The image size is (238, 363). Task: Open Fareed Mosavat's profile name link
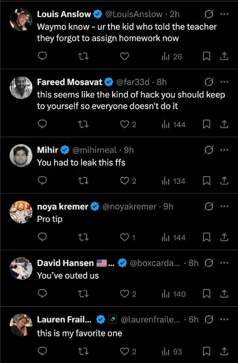70,82
